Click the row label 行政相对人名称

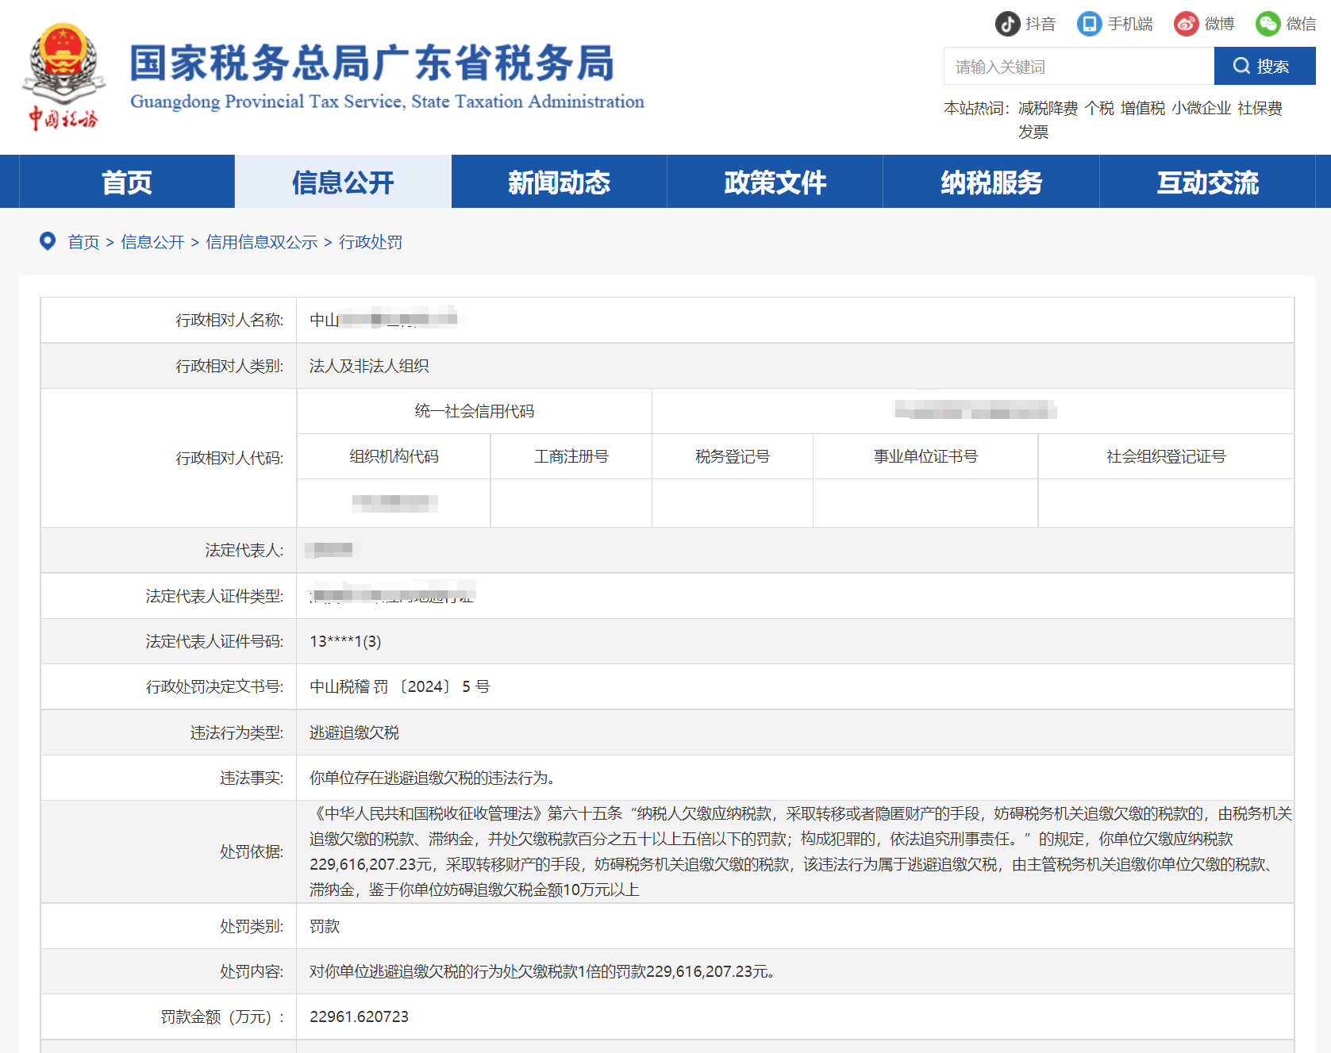pos(229,320)
